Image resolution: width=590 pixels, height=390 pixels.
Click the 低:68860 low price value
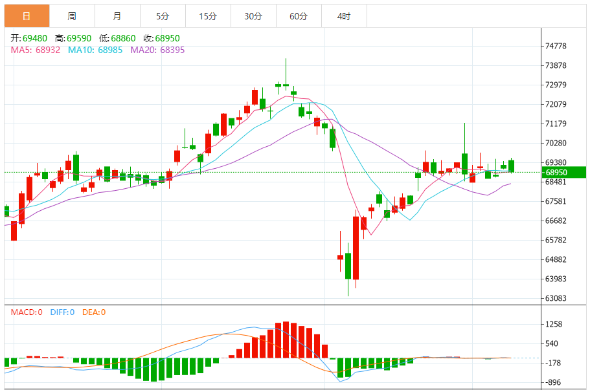pyautogui.click(x=117, y=38)
